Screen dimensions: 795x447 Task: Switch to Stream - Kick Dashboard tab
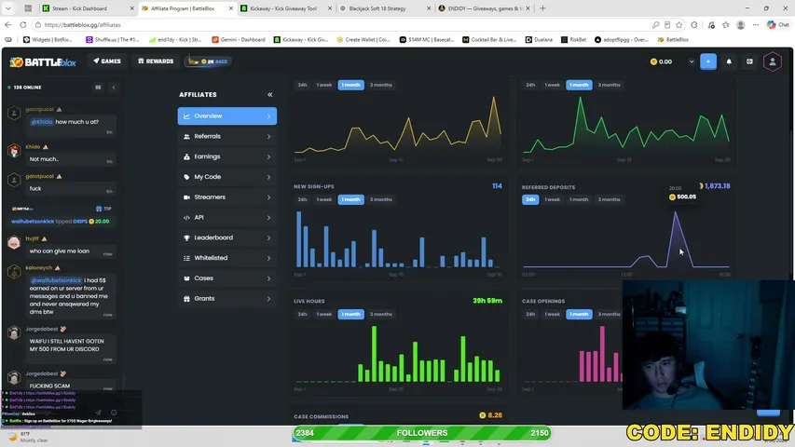pos(88,8)
